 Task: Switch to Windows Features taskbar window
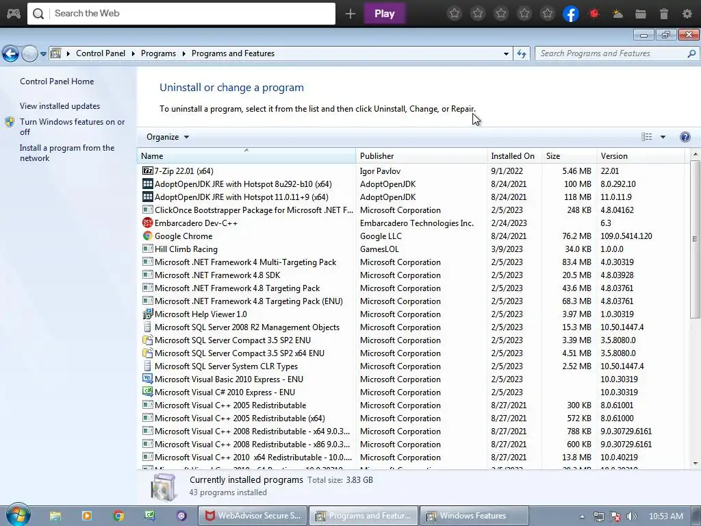coord(474,516)
